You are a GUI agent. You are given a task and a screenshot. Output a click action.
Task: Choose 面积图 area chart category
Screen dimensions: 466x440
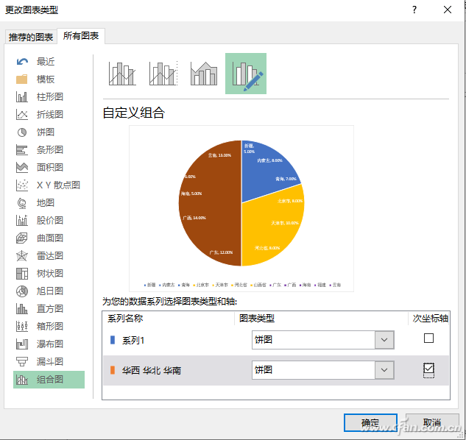coord(49,167)
